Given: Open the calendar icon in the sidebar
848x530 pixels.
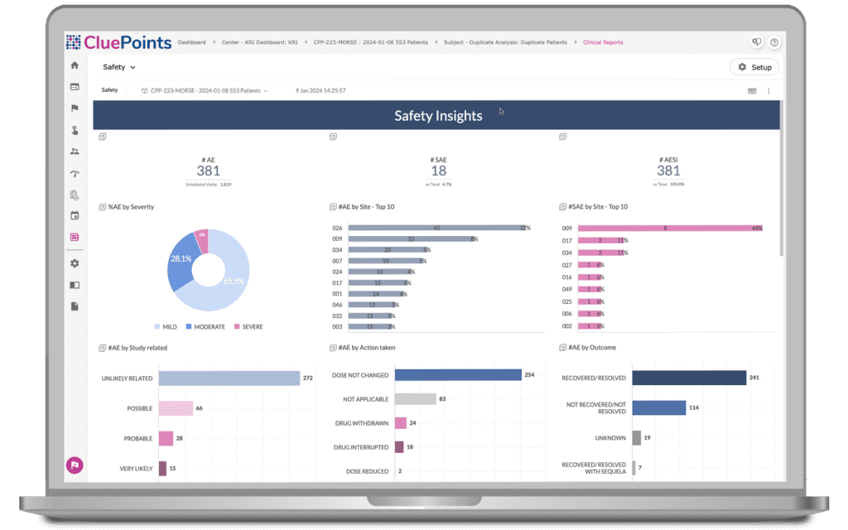Looking at the screenshot, I should (74, 214).
